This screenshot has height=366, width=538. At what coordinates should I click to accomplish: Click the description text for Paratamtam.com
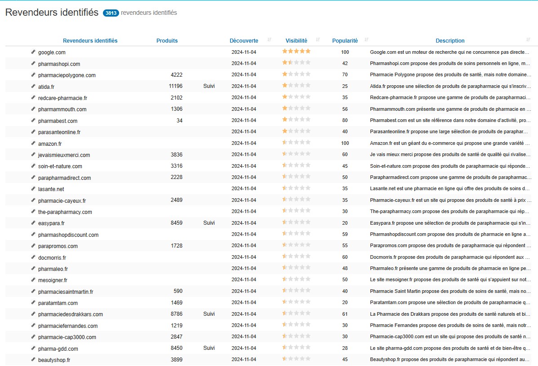point(450,303)
